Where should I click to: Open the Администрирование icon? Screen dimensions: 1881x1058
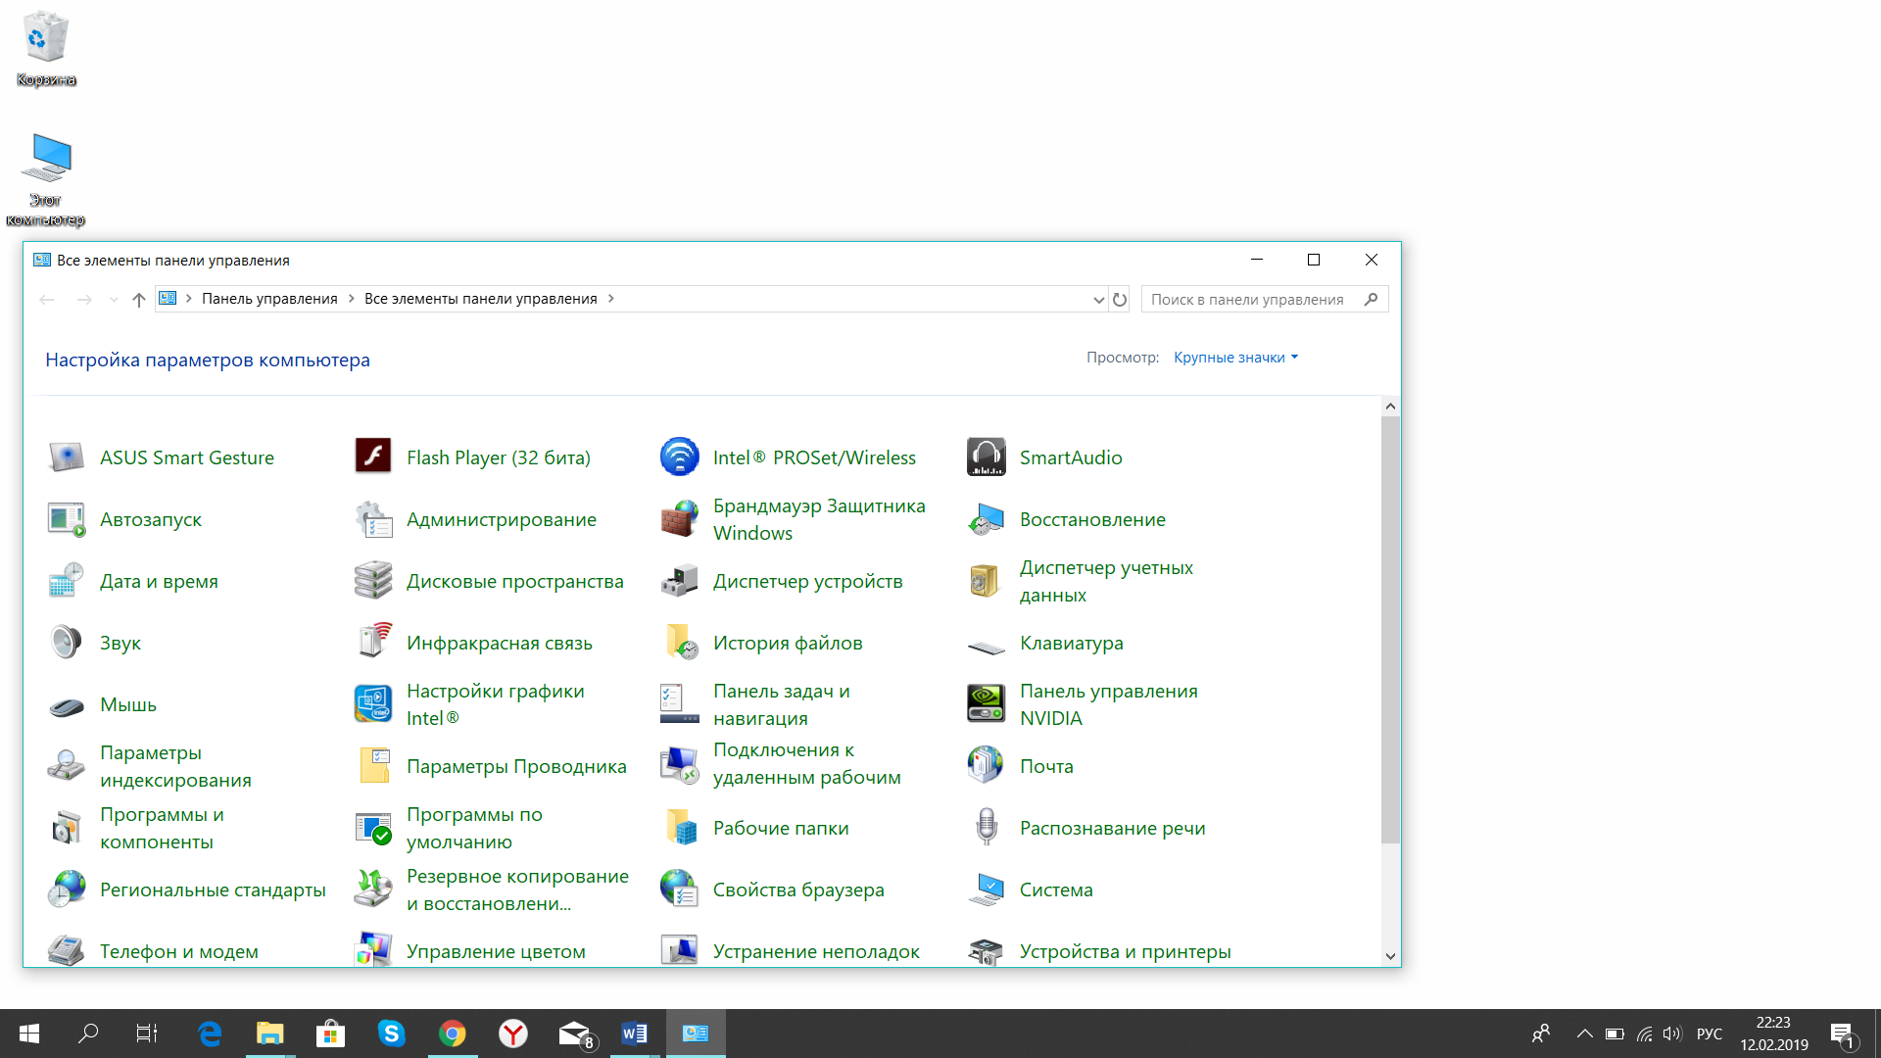372,519
